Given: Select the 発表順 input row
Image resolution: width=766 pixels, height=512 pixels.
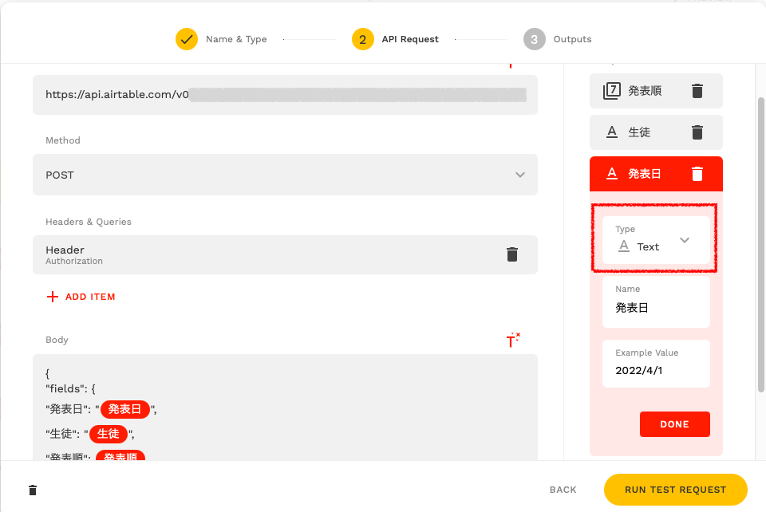Looking at the screenshot, I should [x=656, y=91].
